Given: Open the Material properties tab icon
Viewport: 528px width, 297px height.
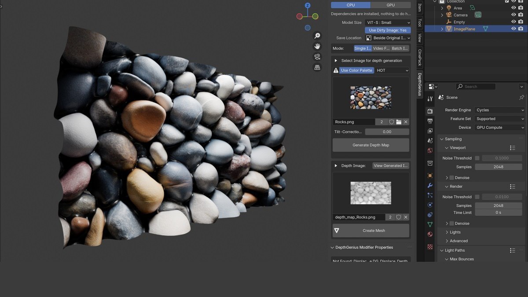Looking at the screenshot, I should (x=430, y=234).
